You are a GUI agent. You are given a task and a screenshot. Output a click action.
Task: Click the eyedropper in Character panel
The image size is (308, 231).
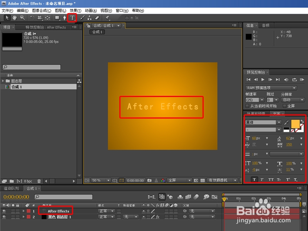click(286, 122)
